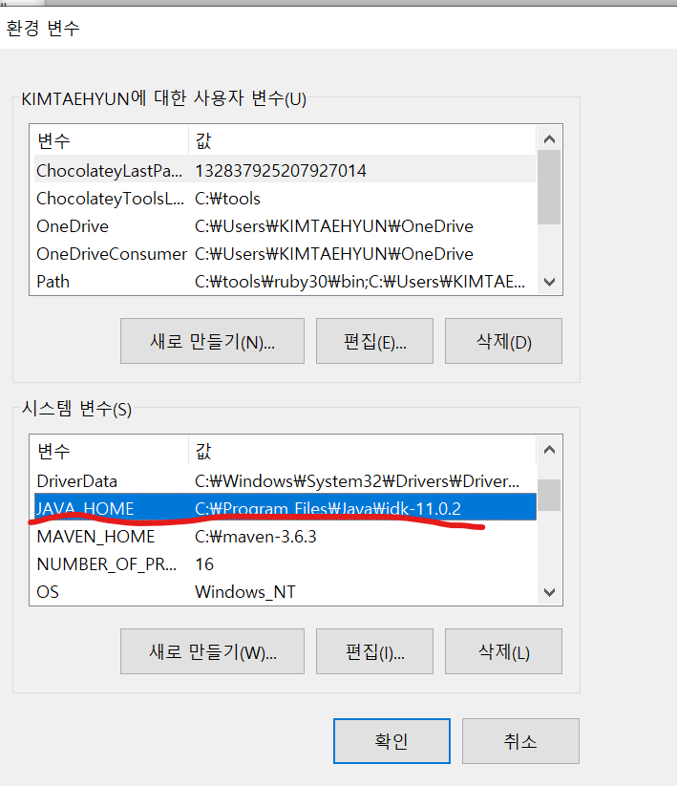
Task: Click the user variables 편집(E) button
Action: pyautogui.click(x=374, y=341)
